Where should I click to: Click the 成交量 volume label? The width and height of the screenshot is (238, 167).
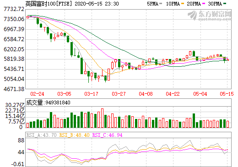coord(34,102)
